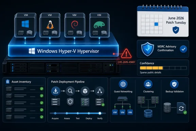The width and height of the screenshot is (196, 131).
Task: Click the third asset row green checkmark
Action: click(x=42, y=103)
